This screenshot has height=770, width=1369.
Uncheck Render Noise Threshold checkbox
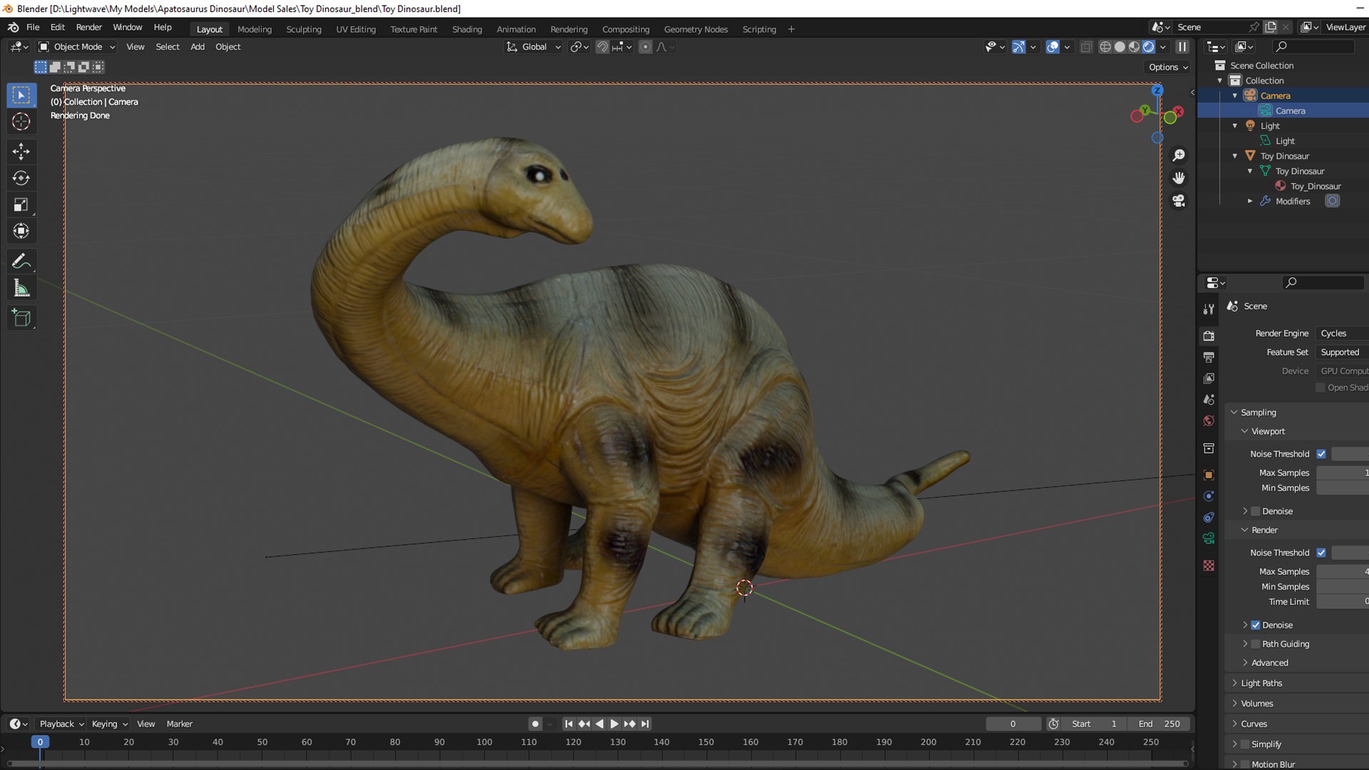click(x=1321, y=553)
